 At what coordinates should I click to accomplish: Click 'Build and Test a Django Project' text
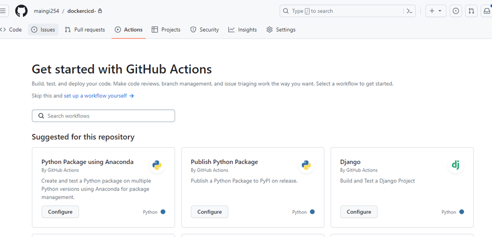point(377,181)
